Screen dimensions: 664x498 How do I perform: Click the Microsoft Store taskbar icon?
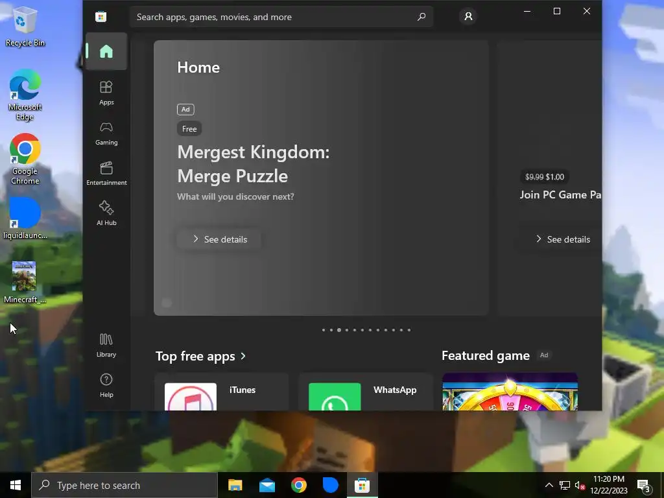pos(362,485)
